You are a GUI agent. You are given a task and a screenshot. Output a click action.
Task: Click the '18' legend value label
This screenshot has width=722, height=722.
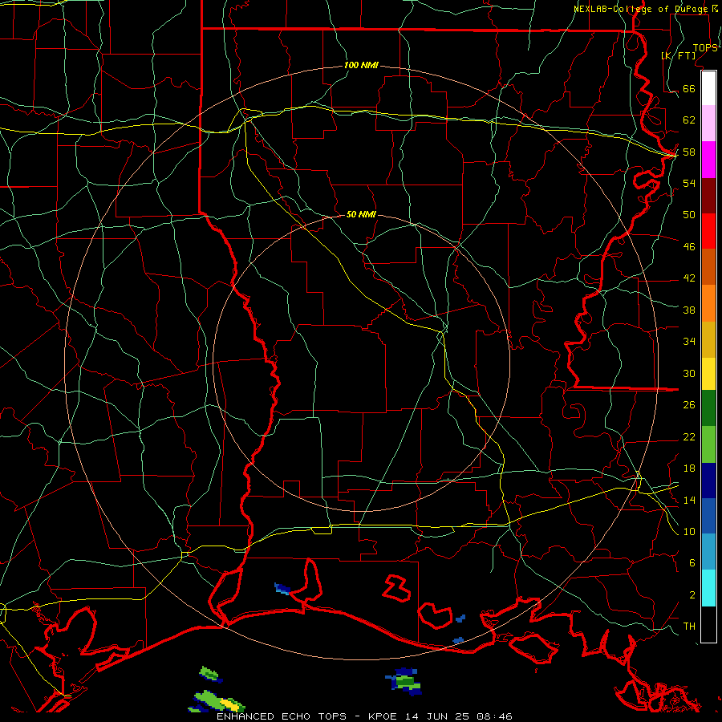(x=689, y=468)
